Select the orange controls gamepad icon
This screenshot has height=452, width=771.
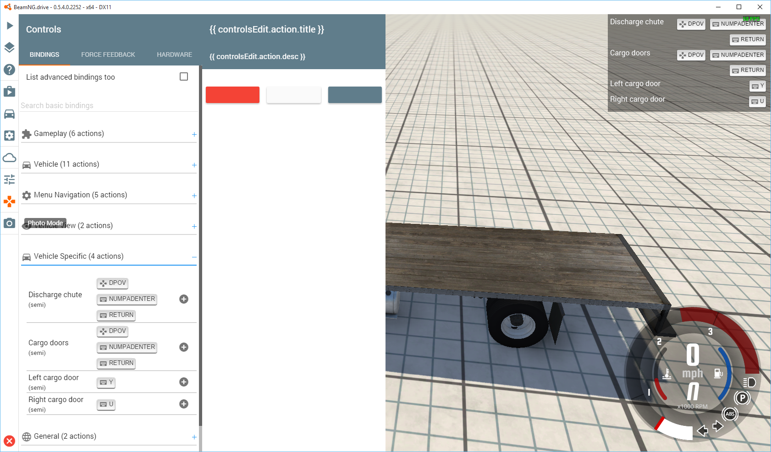[10, 201]
